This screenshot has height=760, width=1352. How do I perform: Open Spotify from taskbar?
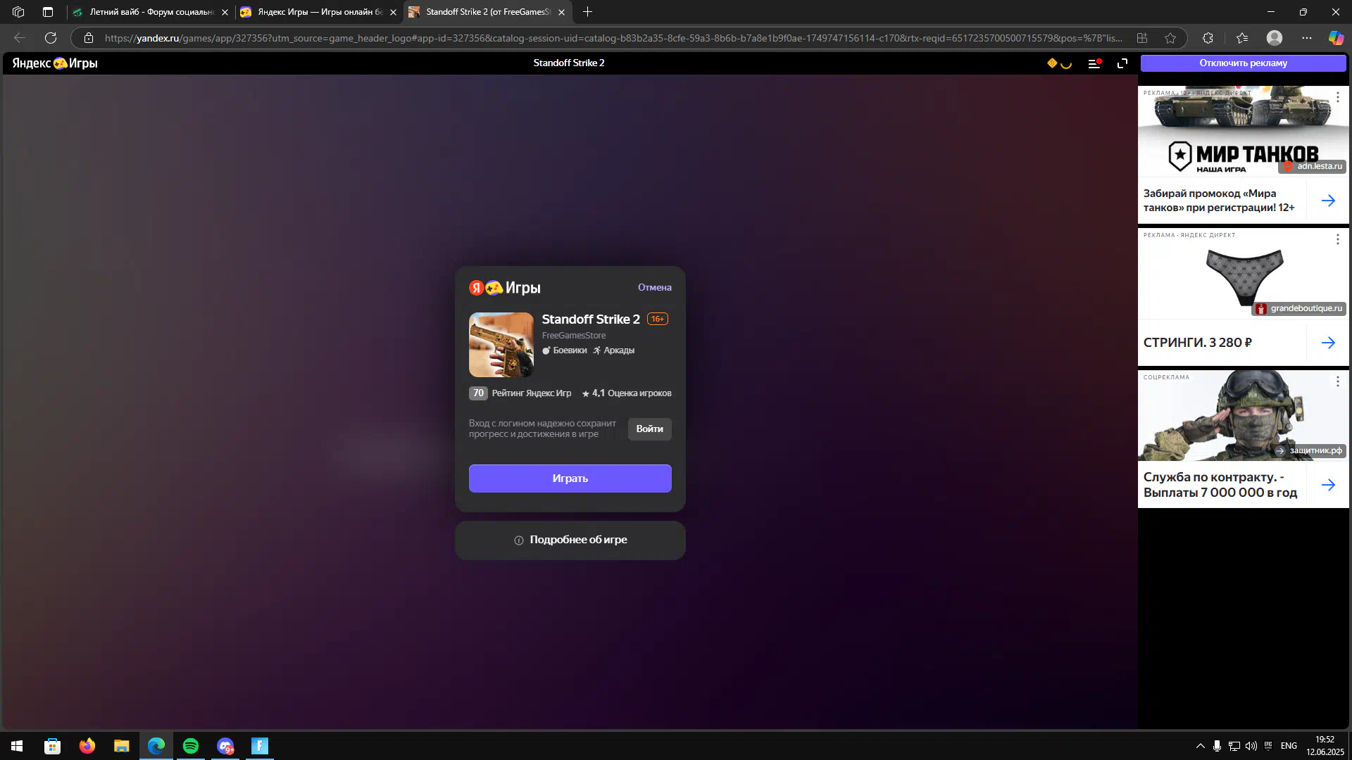(191, 746)
